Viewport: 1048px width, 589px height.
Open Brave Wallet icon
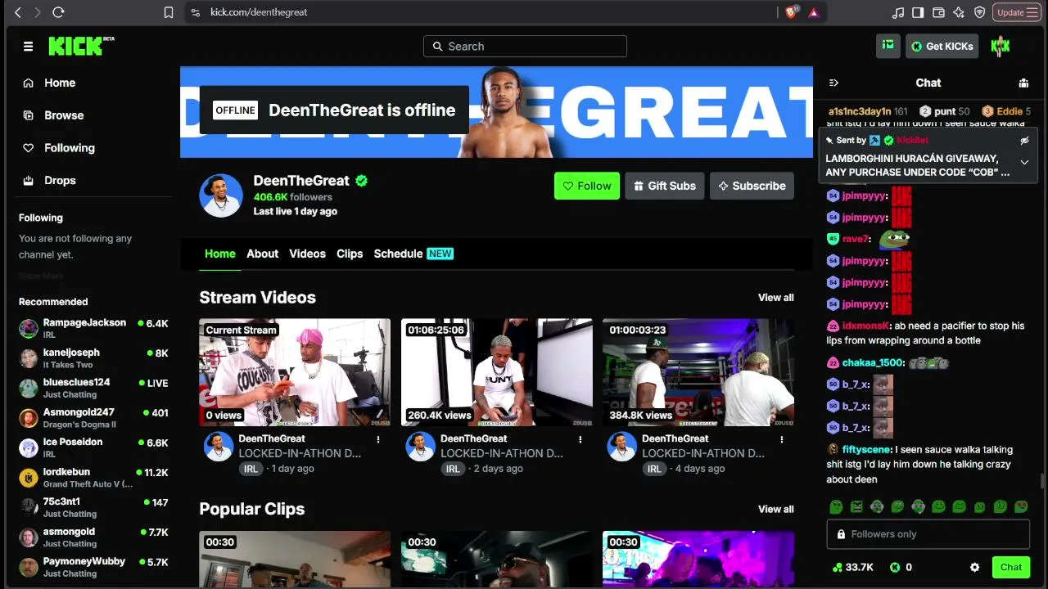(x=938, y=12)
